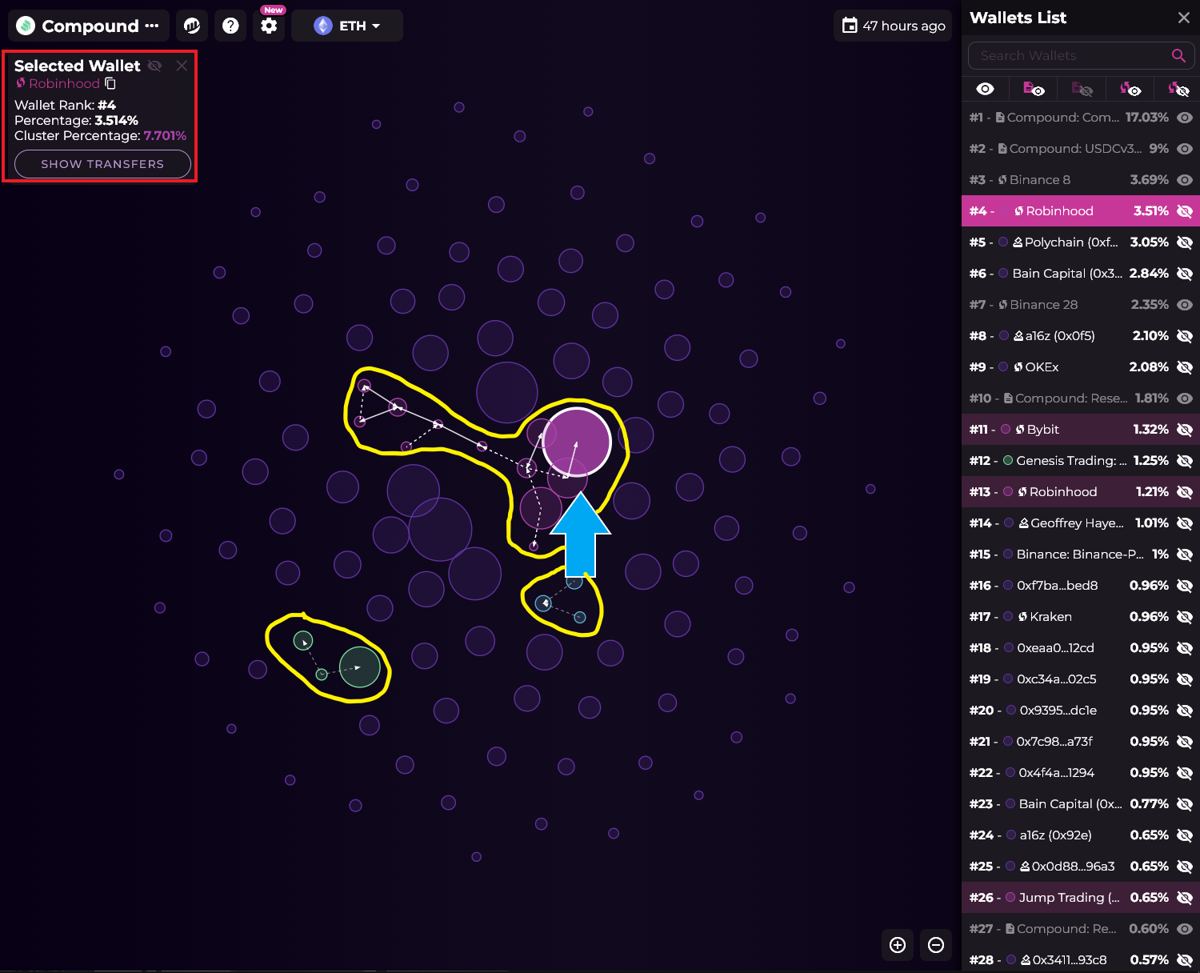Select the #15 Binance: Binance-P... row
This screenshot has height=973, width=1200.
[x=1081, y=555]
